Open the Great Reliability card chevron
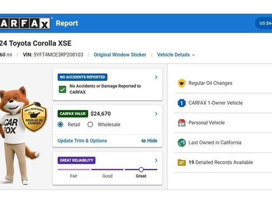The image size is (272, 204). click(156, 161)
